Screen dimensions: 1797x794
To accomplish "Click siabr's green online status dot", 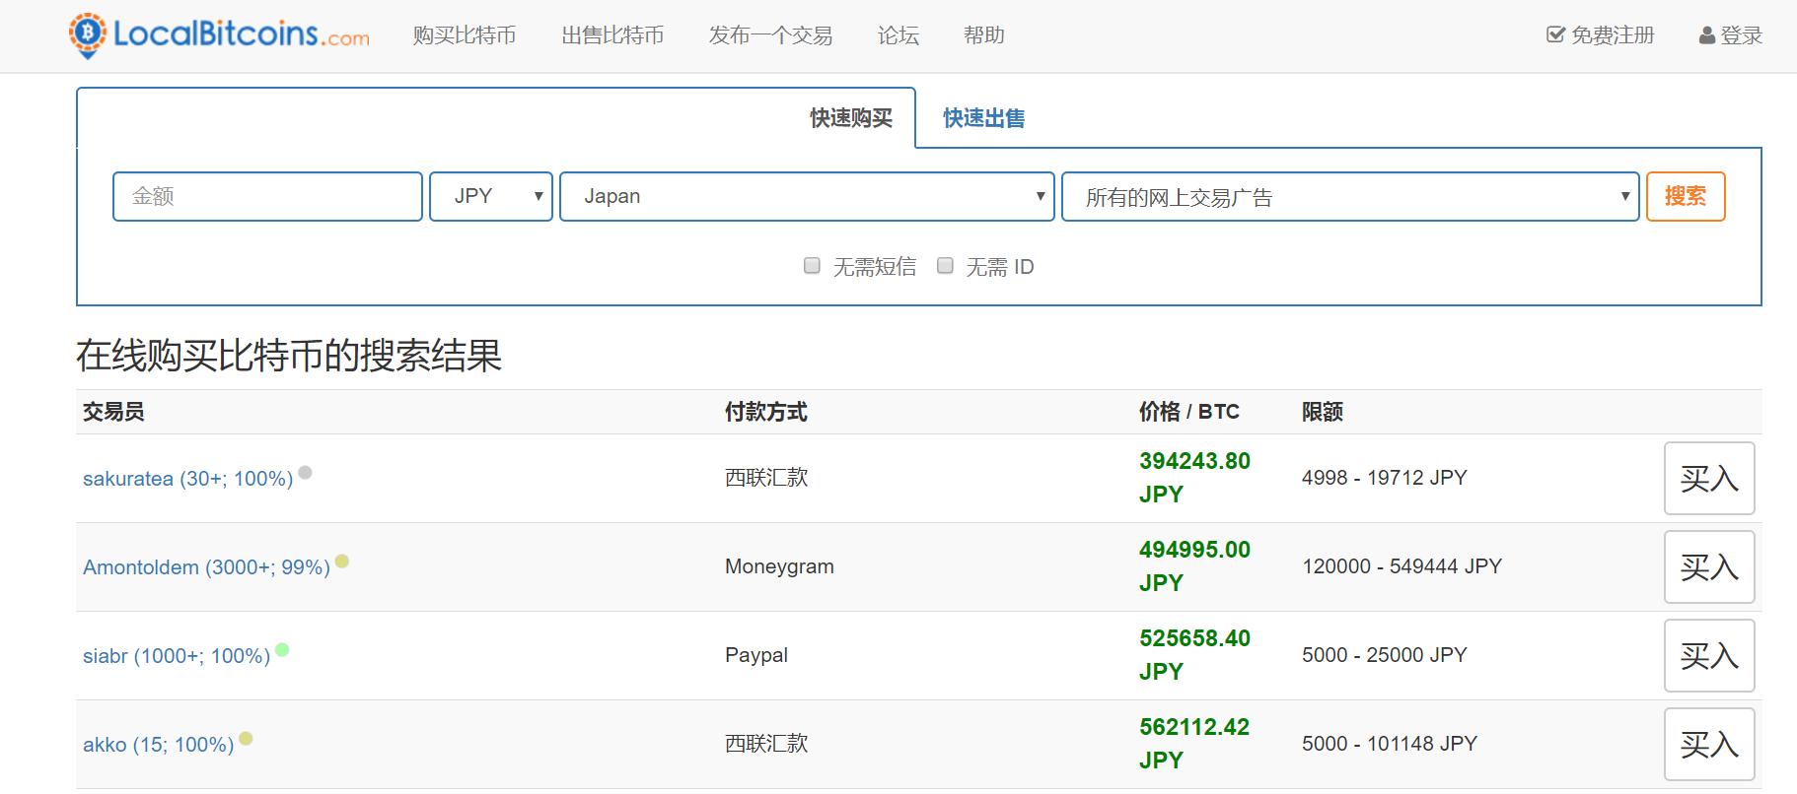I will tap(282, 650).
